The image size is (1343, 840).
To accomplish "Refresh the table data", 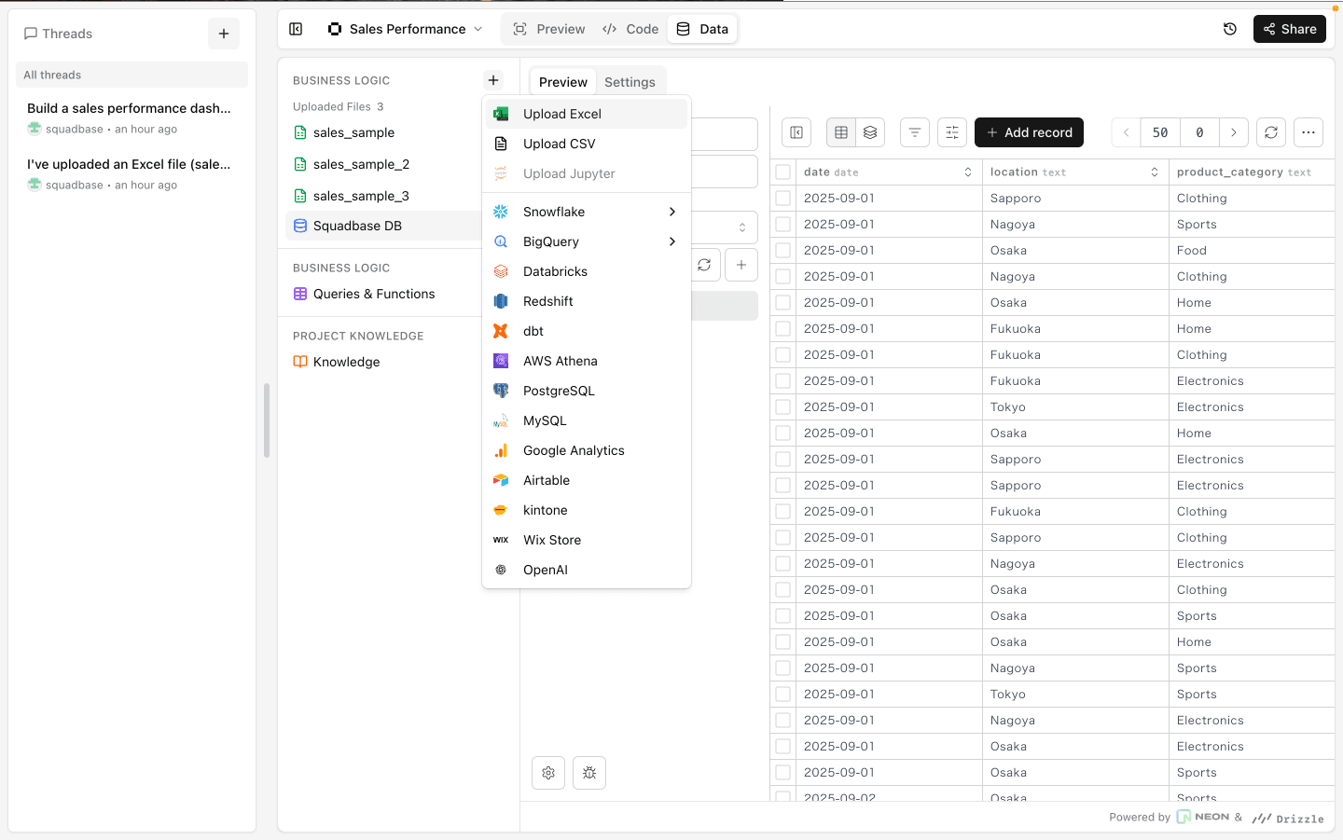I will (1270, 132).
